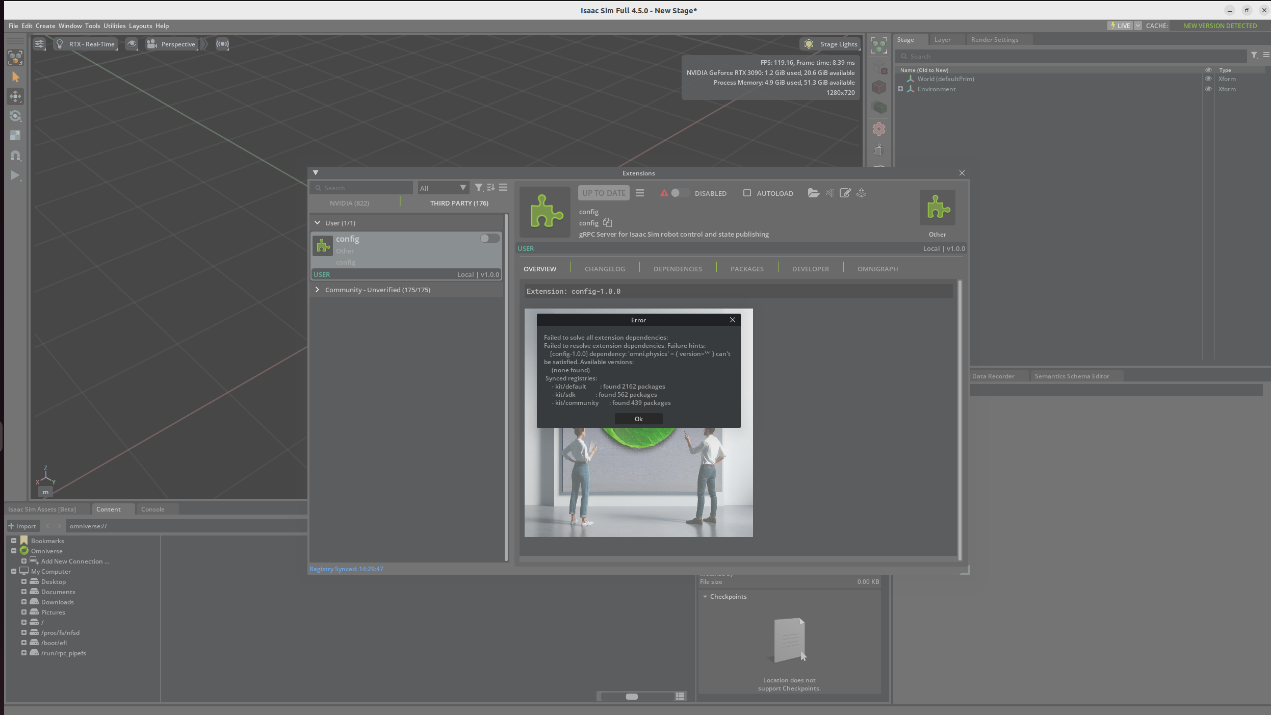Select the arrow selection tool in left toolbar

(x=15, y=77)
